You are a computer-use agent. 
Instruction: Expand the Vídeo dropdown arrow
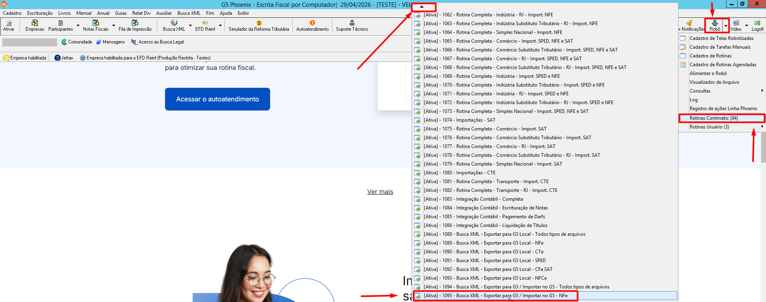click(746, 26)
